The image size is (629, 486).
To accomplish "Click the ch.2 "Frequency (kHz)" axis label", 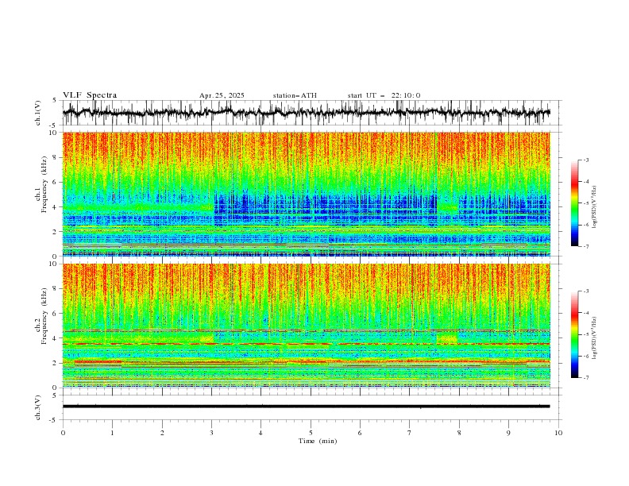I will [45, 316].
